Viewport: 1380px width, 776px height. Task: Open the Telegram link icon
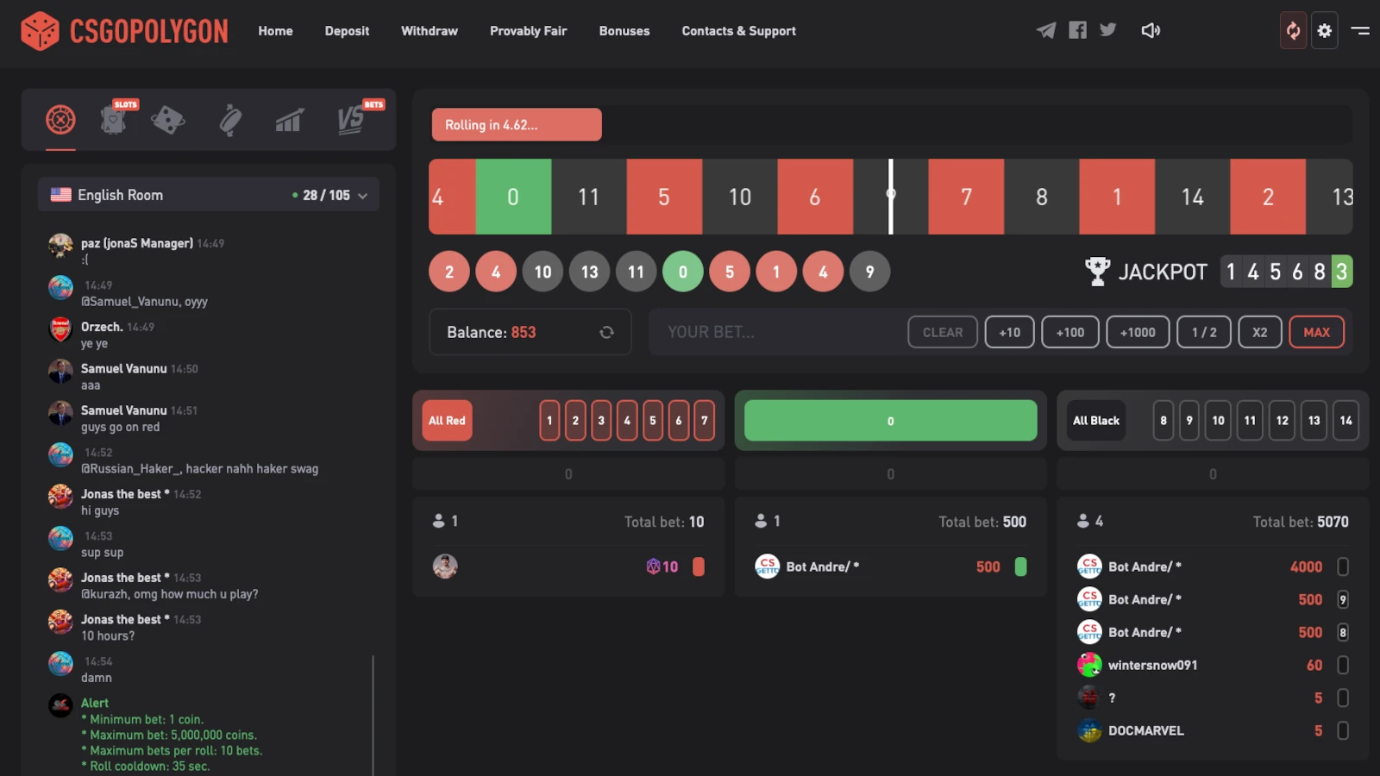pos(1046,30)
